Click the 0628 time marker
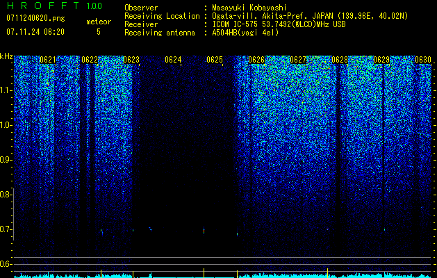 pos(340,60)
